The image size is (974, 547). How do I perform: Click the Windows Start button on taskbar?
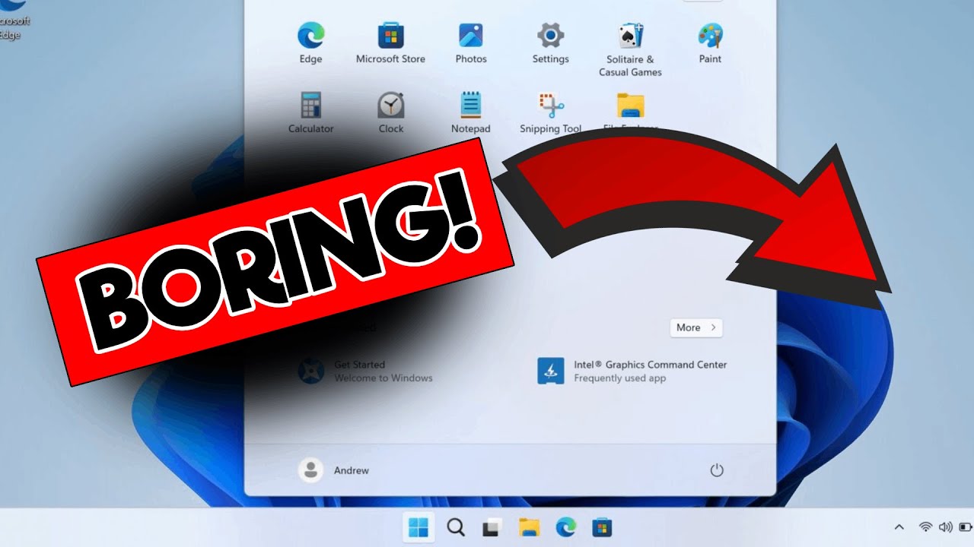click(418, 527)
